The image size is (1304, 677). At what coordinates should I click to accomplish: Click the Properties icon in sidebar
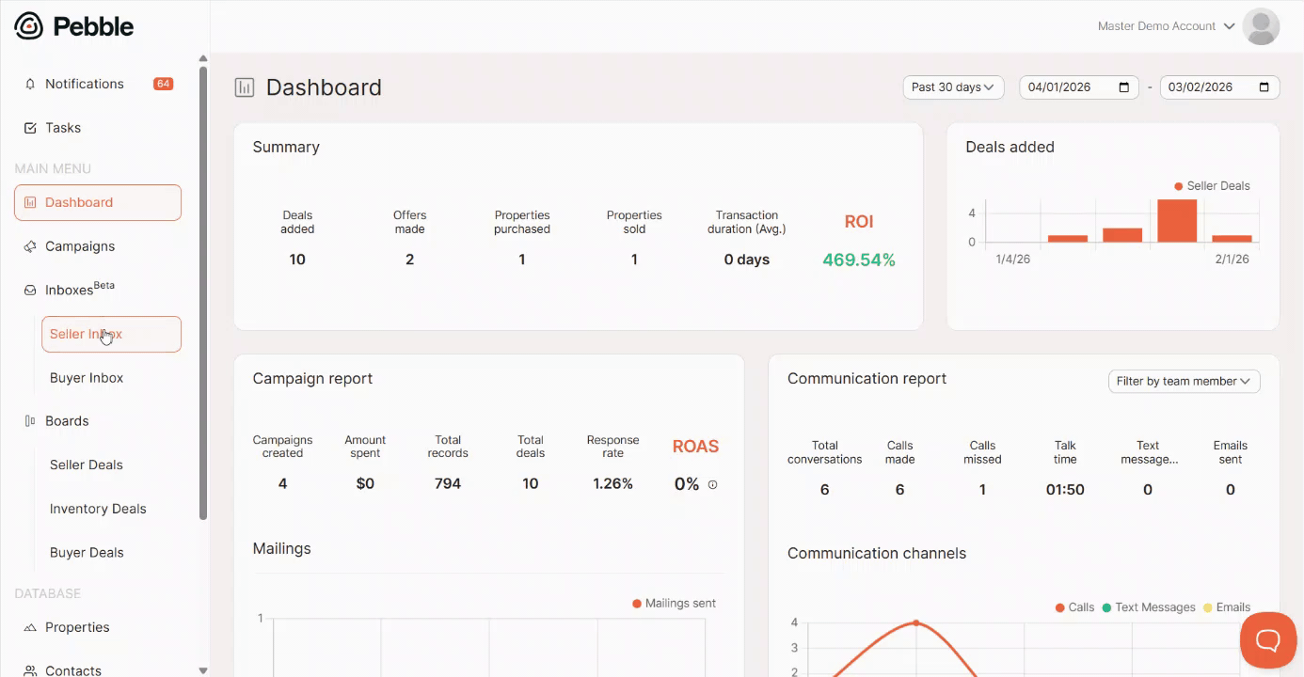(x=30, y=627)
